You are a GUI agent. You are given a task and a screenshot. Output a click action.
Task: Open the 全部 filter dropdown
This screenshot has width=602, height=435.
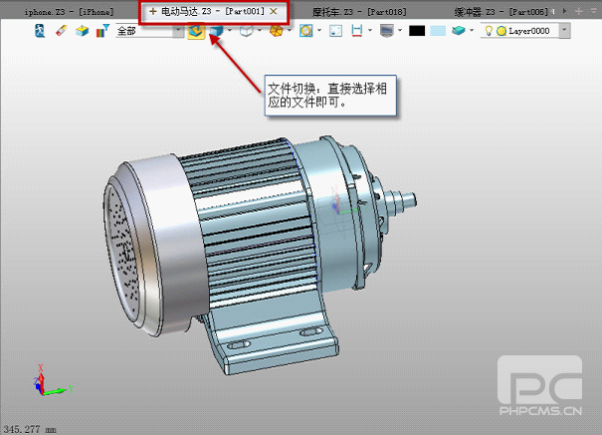178,31
